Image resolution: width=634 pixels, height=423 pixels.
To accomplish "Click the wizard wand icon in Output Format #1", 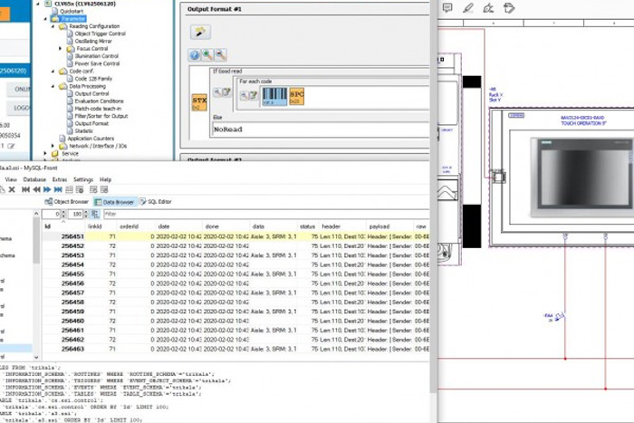I will (x=200, y=32).
